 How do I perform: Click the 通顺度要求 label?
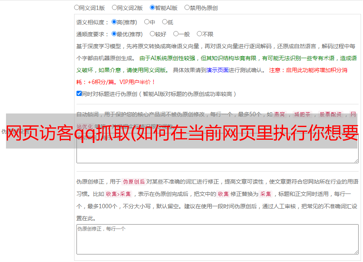pos(92,35)
